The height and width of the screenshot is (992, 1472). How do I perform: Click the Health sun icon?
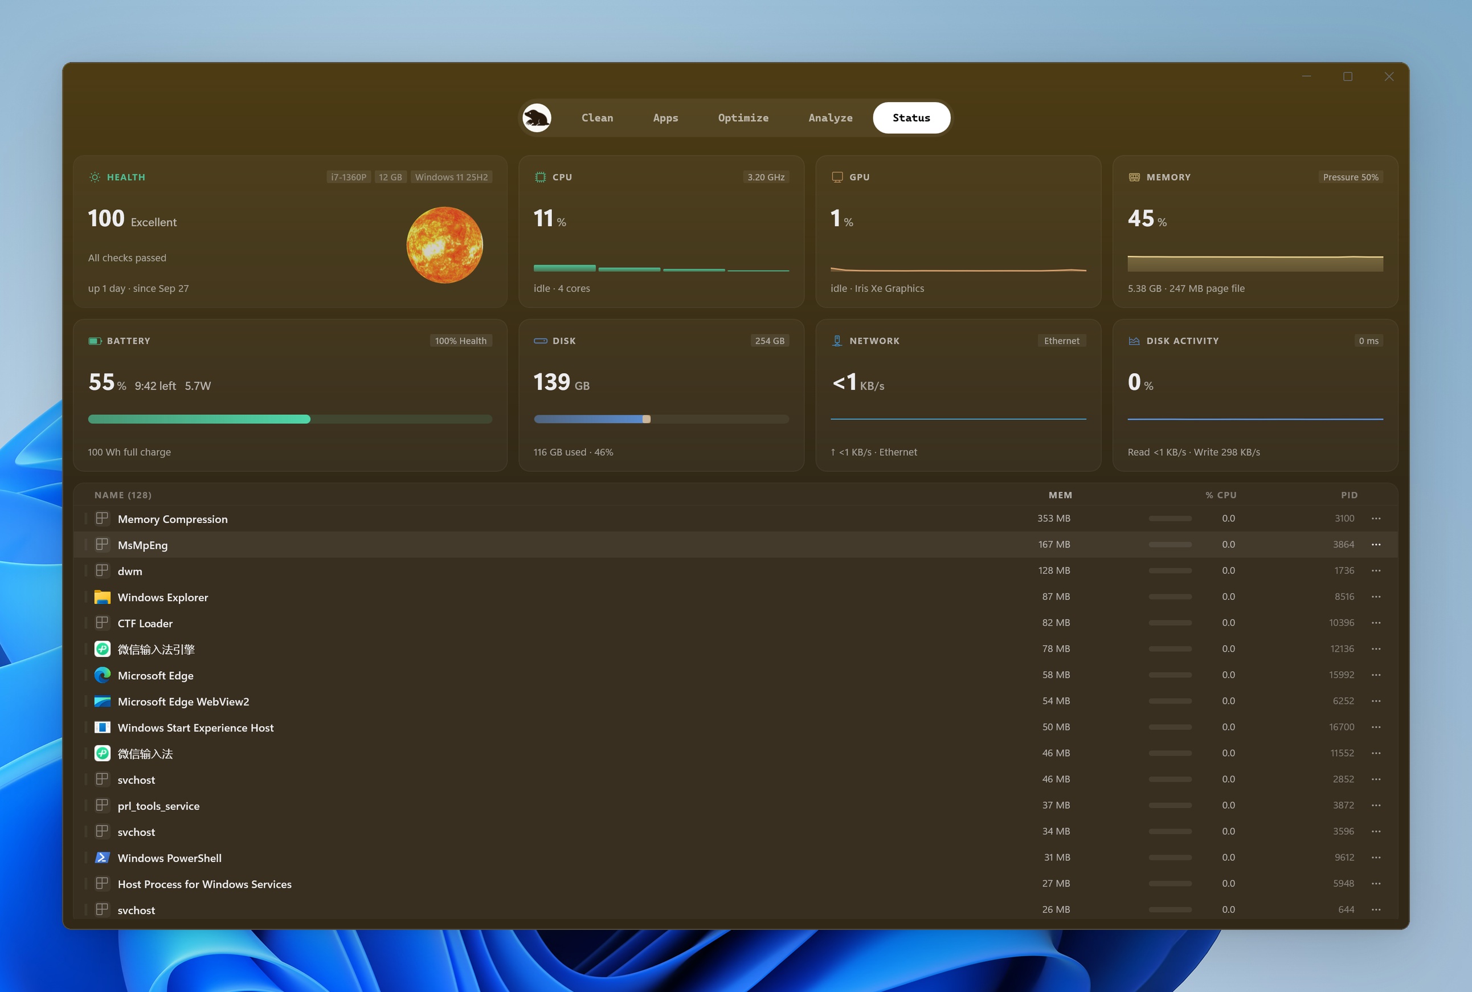[94, 177]
